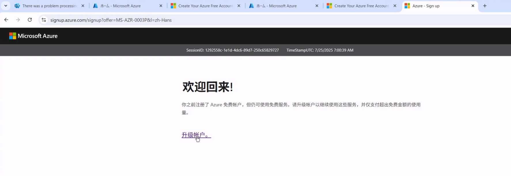Switch to first Create Your Azure Free Account tab
The image size is (511, 176).
coord(205,6)
